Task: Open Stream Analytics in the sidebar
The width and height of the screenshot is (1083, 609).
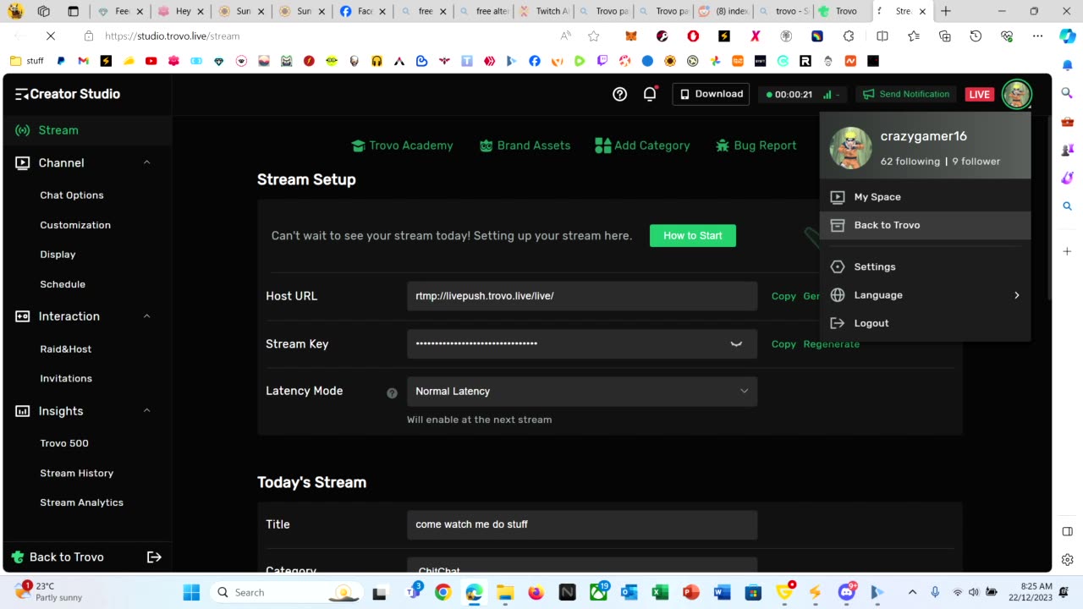Action: tap(82, 502)
